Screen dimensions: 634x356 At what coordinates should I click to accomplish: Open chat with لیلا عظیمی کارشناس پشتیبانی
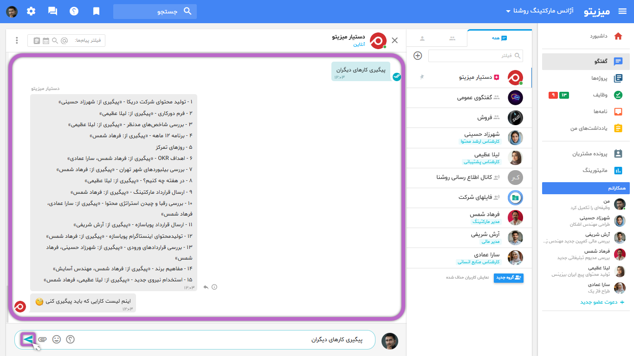coord(469,158)
